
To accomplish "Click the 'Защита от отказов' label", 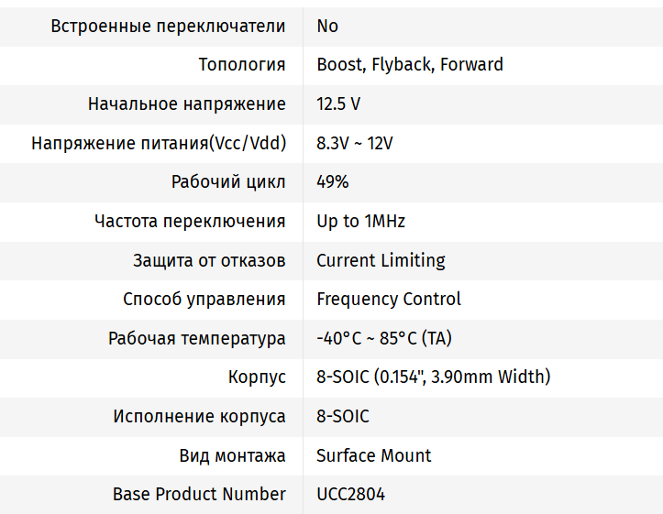I will coord(209,260).
